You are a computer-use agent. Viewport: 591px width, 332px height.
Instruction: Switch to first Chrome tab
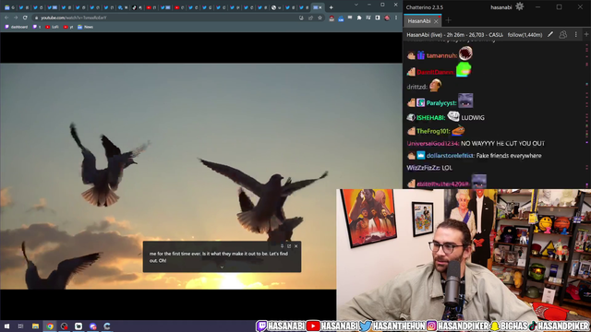pos(9,7)
